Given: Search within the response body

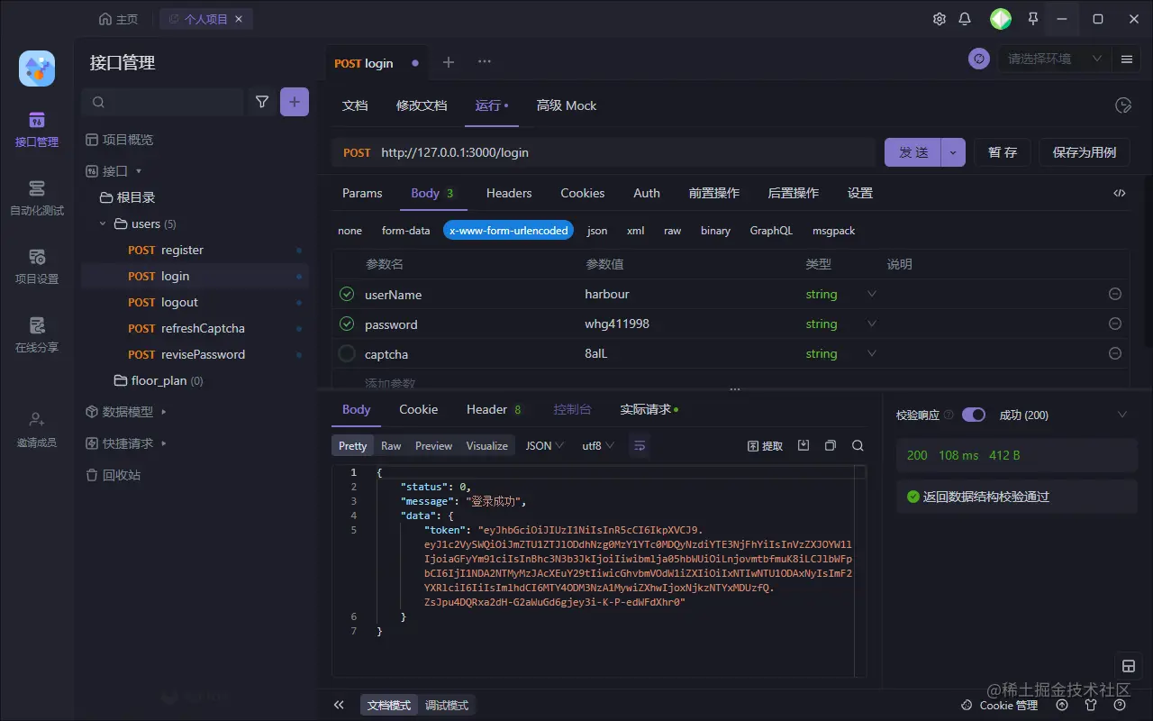Looking at the screenshot, I should click(858, 445).
